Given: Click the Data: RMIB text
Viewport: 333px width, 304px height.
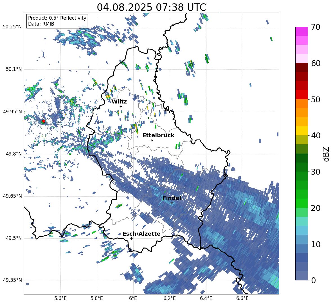Looking at the screenshot, I should point(41,24).
